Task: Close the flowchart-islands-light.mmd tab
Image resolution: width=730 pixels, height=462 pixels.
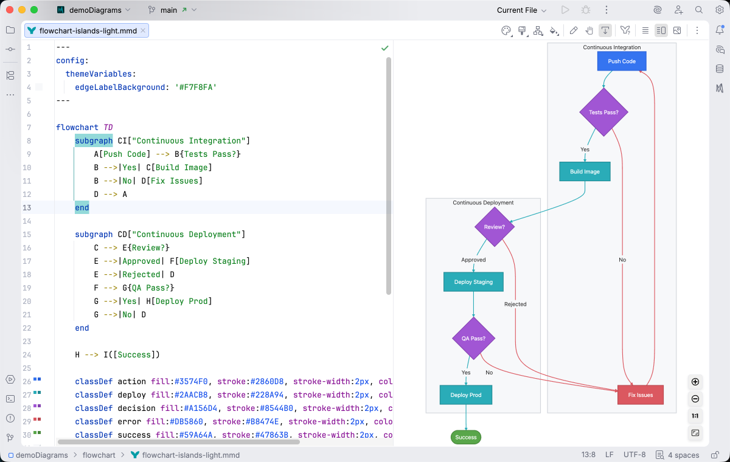Action: (143, 30)
